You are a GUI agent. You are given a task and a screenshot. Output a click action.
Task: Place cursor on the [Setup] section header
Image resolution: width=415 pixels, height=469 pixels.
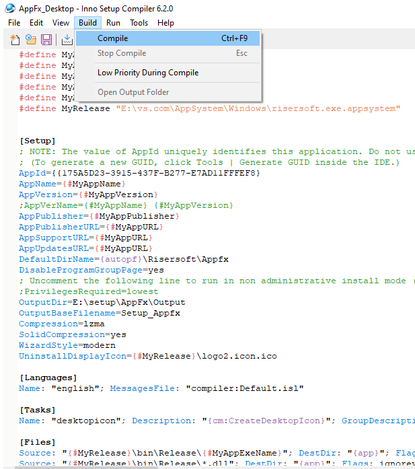point(38,141)
